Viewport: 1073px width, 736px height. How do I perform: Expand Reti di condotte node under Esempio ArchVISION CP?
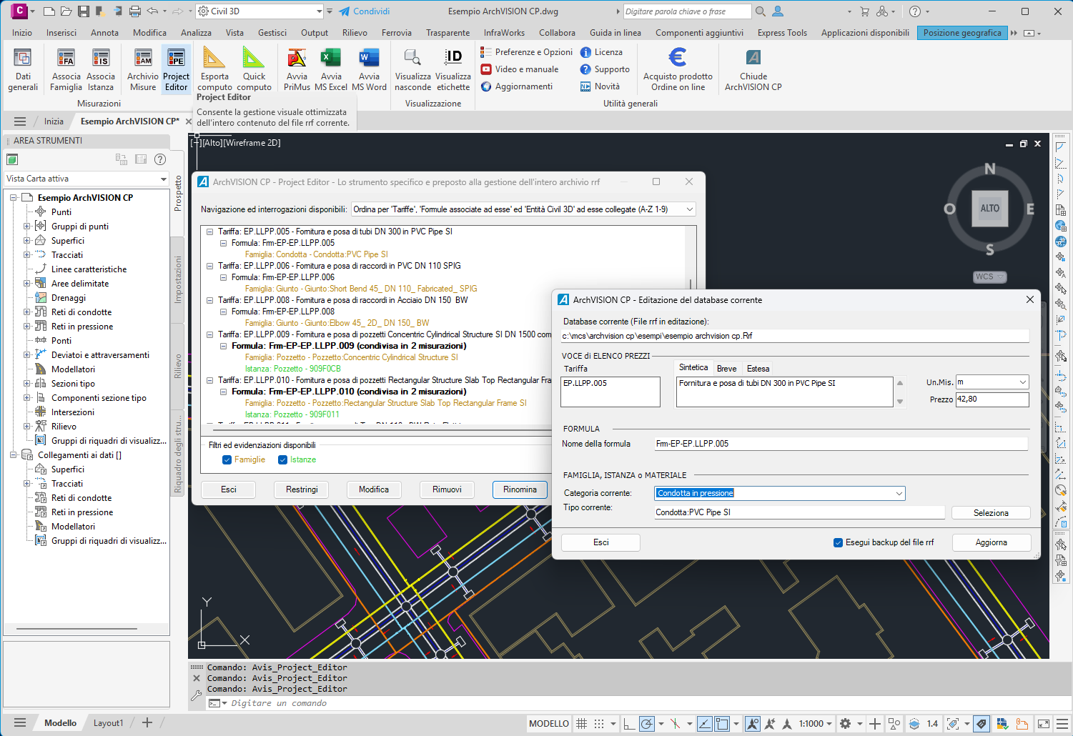coord(27,312)
